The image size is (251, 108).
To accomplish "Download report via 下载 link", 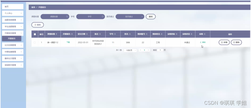I will tap(68, 42).
